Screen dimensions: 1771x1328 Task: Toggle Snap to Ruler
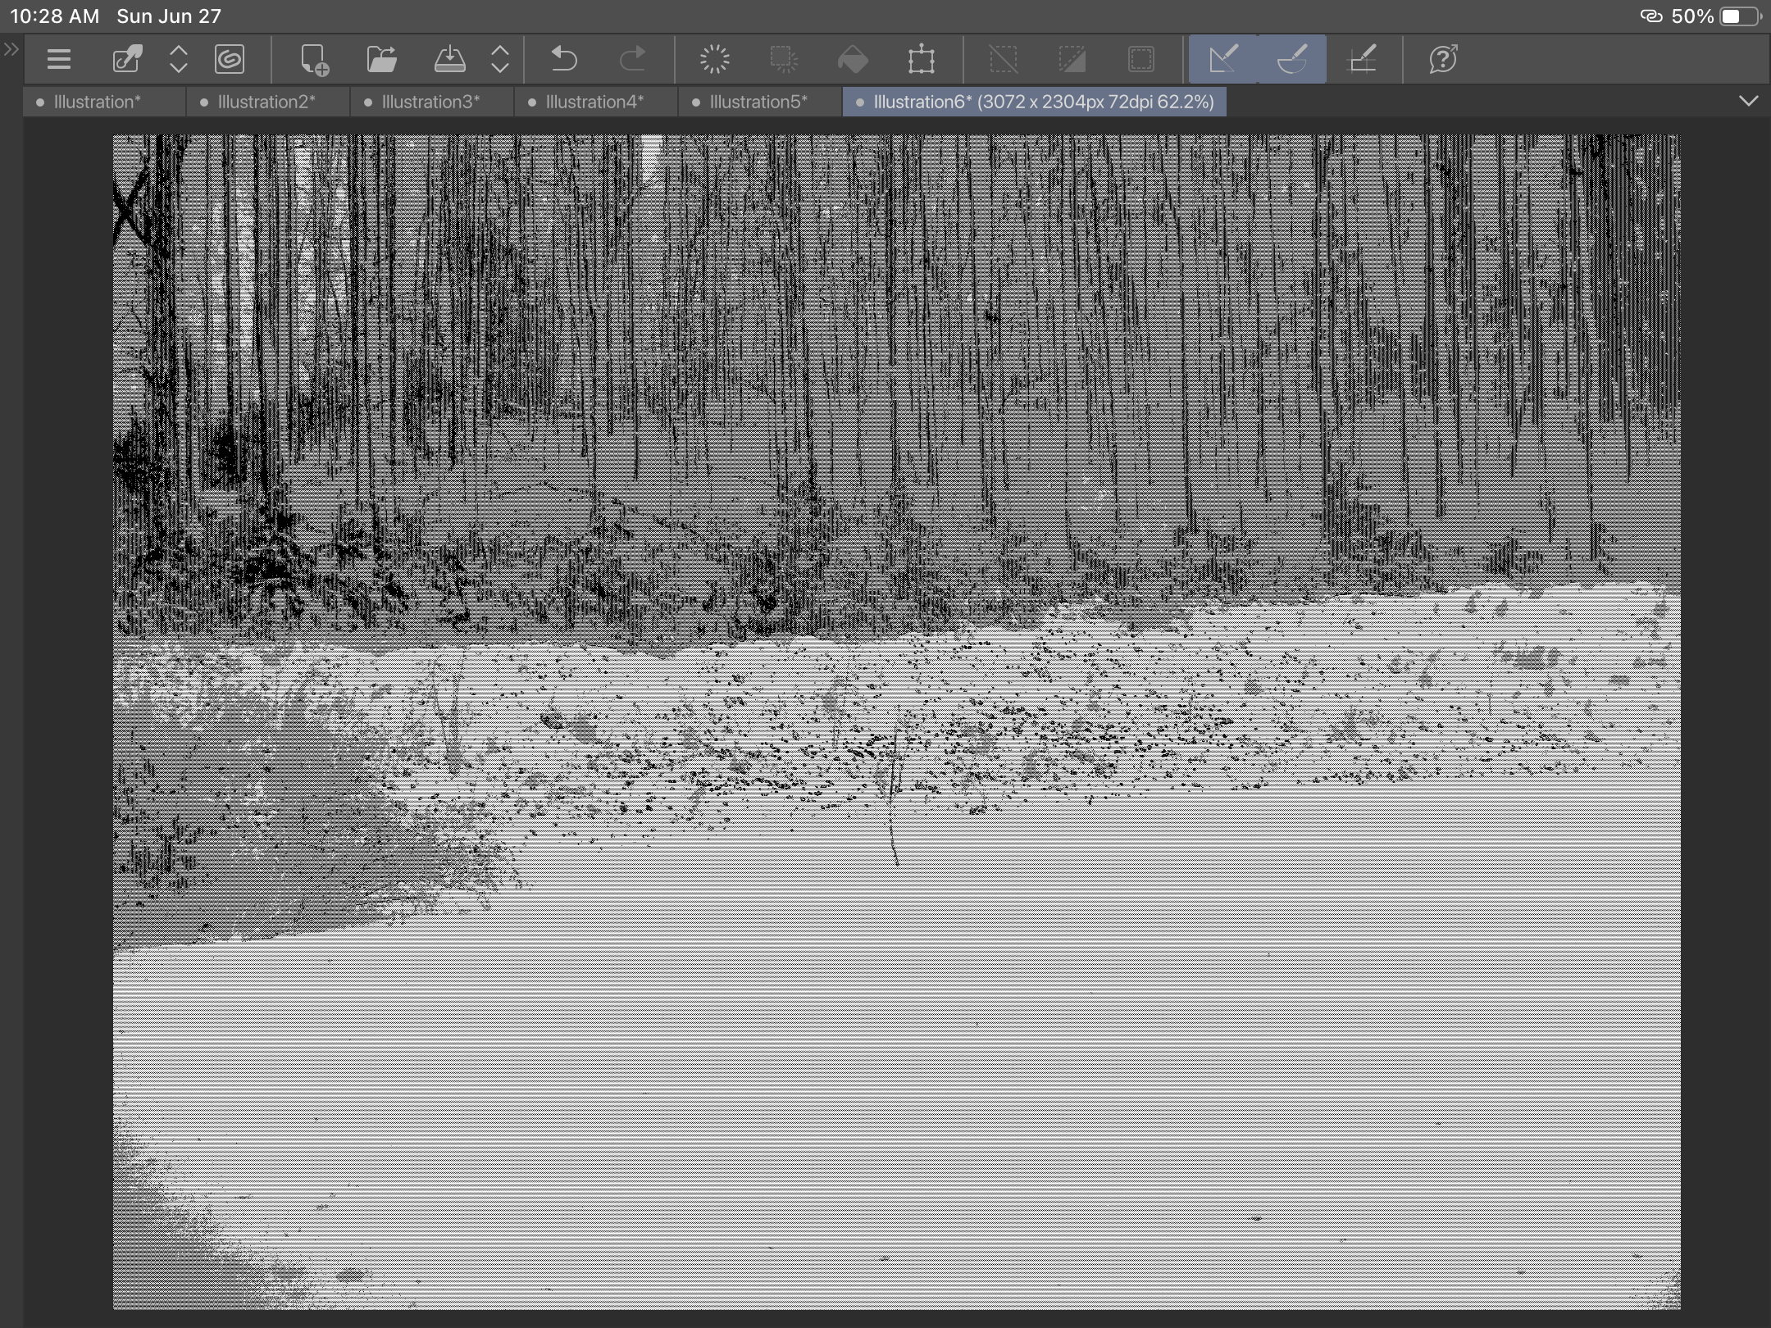coord(1222,59)
